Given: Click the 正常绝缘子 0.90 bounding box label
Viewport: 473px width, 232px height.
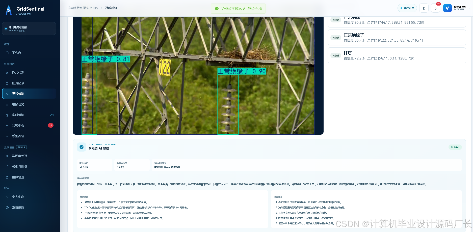Looking at the screenshot, I should tap(242, 71).
